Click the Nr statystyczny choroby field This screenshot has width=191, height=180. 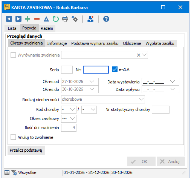pos(160,109)
